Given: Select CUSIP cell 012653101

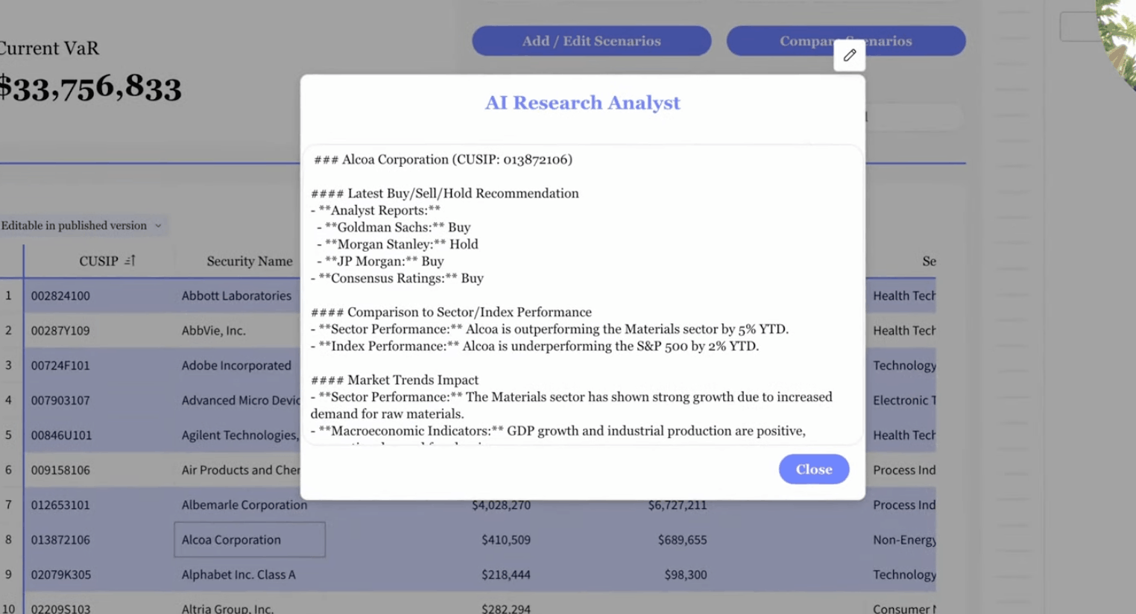Looking at the screenshot, I should [60, 505].
